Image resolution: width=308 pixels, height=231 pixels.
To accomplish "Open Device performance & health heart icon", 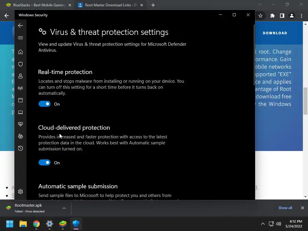I will (20, 124).
